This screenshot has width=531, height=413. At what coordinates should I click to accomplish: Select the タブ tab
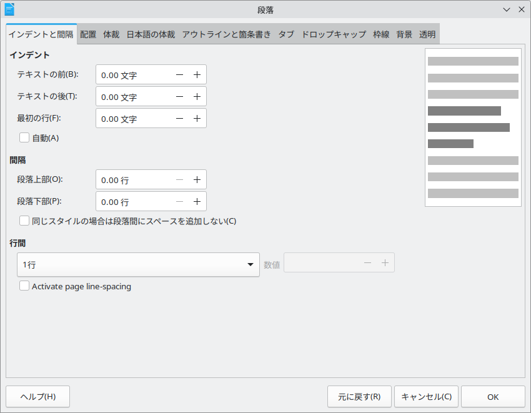286,34
